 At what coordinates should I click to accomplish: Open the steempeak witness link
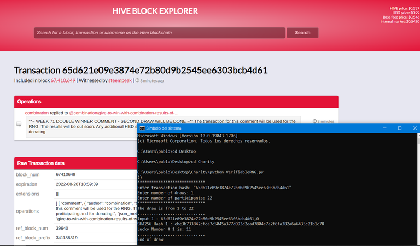coord(120,80)
